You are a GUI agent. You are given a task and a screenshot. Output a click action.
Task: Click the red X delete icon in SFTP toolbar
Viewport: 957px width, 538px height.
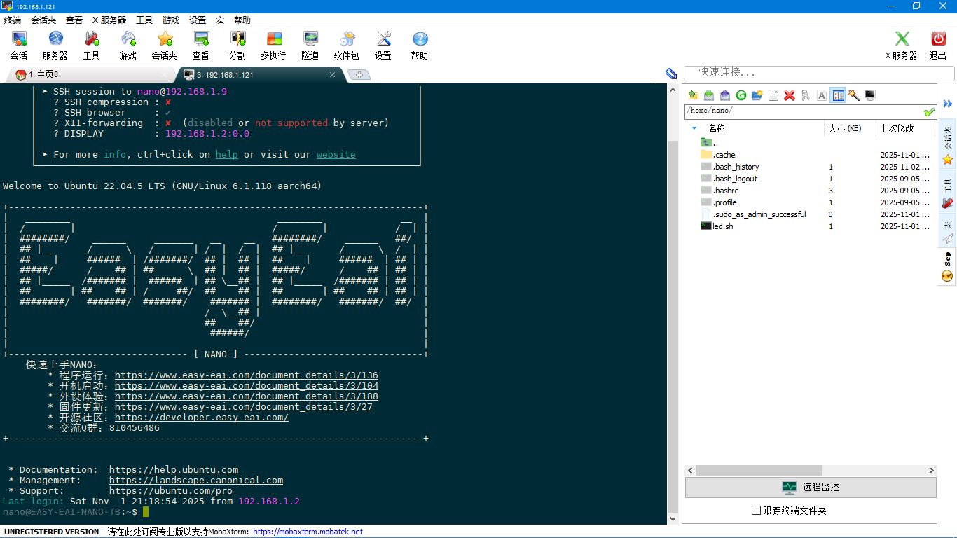point(790,95)
